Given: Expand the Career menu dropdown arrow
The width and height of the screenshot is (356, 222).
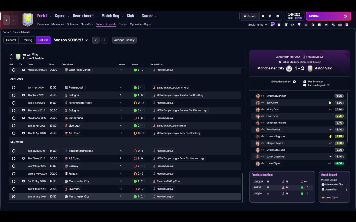Looking at the screenshot, I should pyautogui.click(x=156, y=16).
